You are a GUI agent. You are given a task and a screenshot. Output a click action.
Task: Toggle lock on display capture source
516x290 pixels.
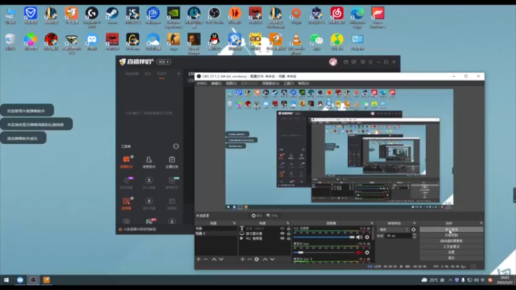click(288, 233)
